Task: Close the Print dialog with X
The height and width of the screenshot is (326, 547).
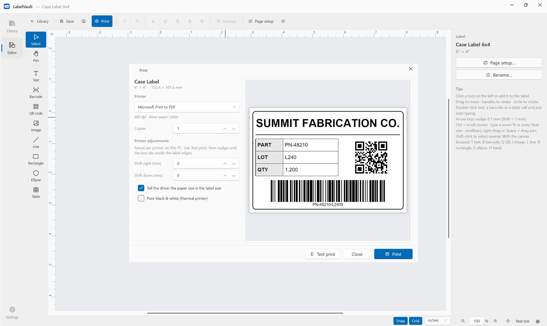Action: 411,69
